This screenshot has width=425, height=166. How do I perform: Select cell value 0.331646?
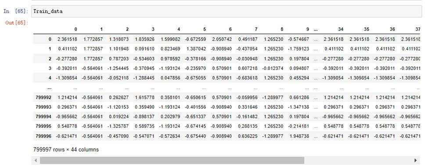[x=248, y=108]
